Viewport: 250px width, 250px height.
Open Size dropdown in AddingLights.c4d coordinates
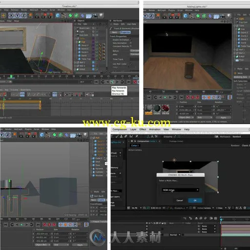tap(205, 117)
